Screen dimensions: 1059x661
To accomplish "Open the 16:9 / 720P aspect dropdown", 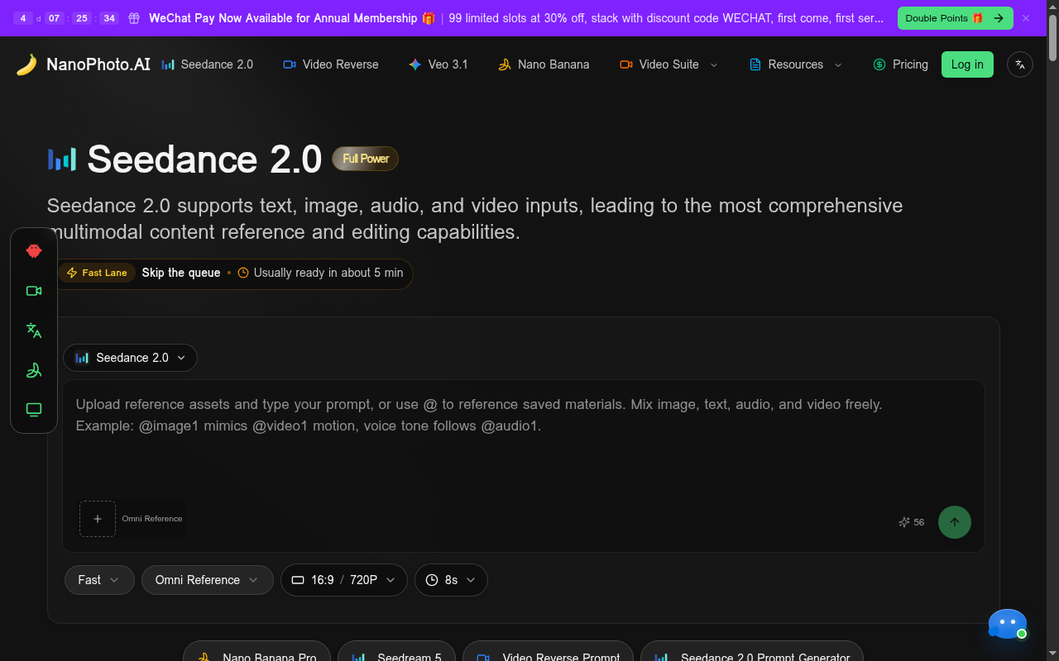I will coord(344,580).
